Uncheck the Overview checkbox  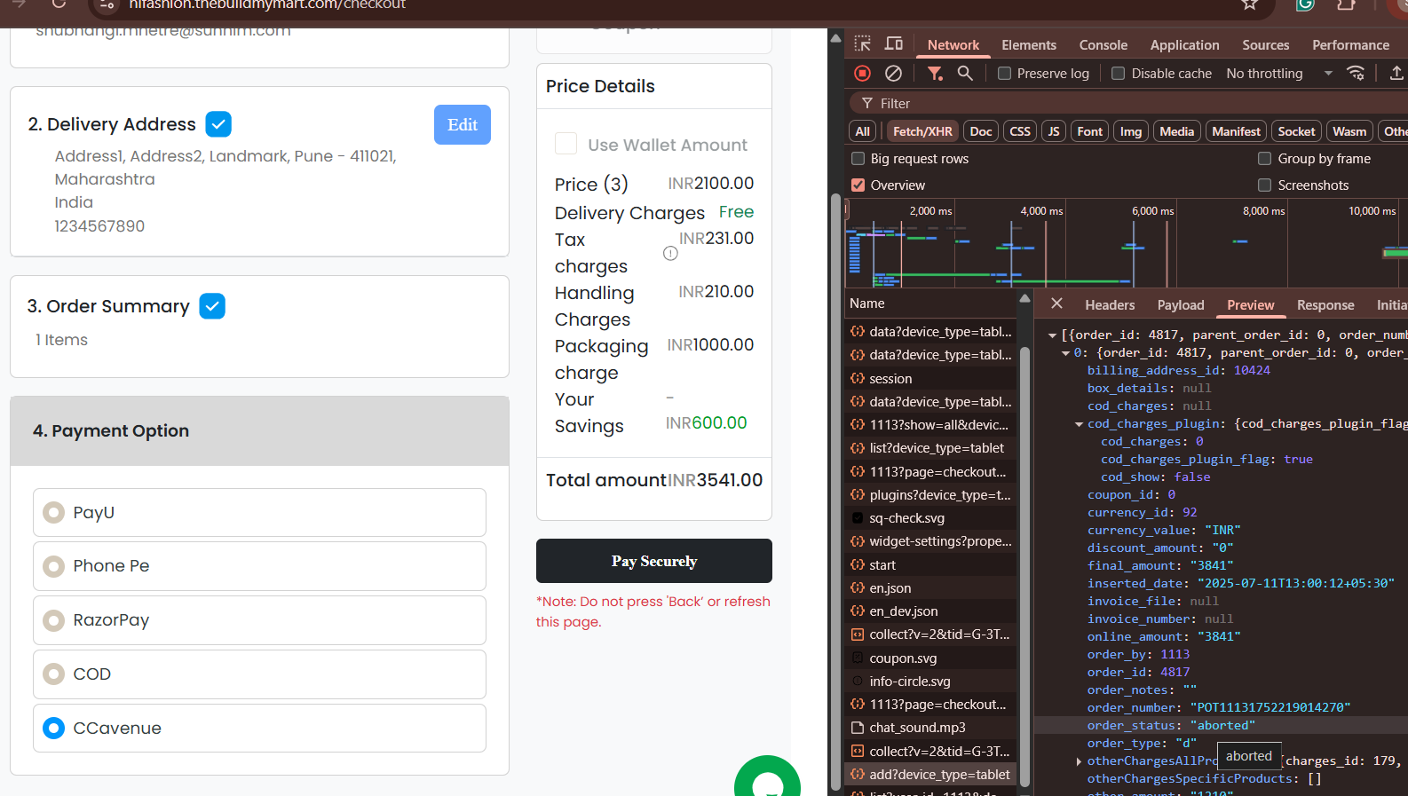(x=858, y=185)
